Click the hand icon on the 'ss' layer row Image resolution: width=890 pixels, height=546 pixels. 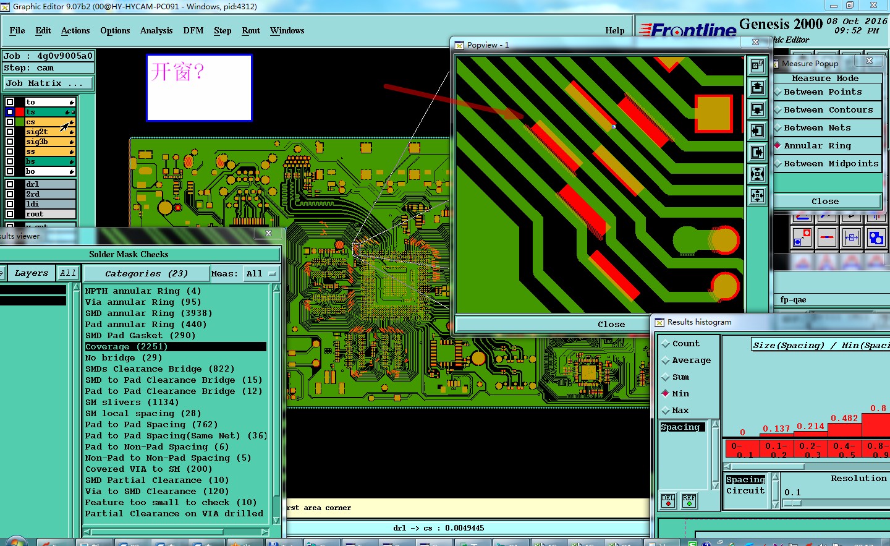[72, 151]
